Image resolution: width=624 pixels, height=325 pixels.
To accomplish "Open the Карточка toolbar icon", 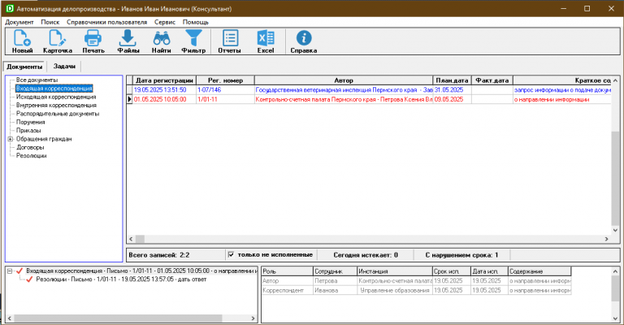I will click(x=57, y=37).
